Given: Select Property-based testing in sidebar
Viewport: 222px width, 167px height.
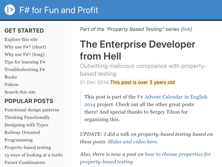Looking at the screenshot, I should [x=28, y=148].
